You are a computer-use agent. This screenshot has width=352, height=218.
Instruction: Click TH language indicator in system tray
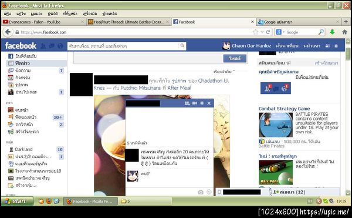coord(310,201)
